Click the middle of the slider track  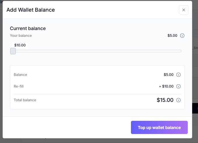[98, 51]
